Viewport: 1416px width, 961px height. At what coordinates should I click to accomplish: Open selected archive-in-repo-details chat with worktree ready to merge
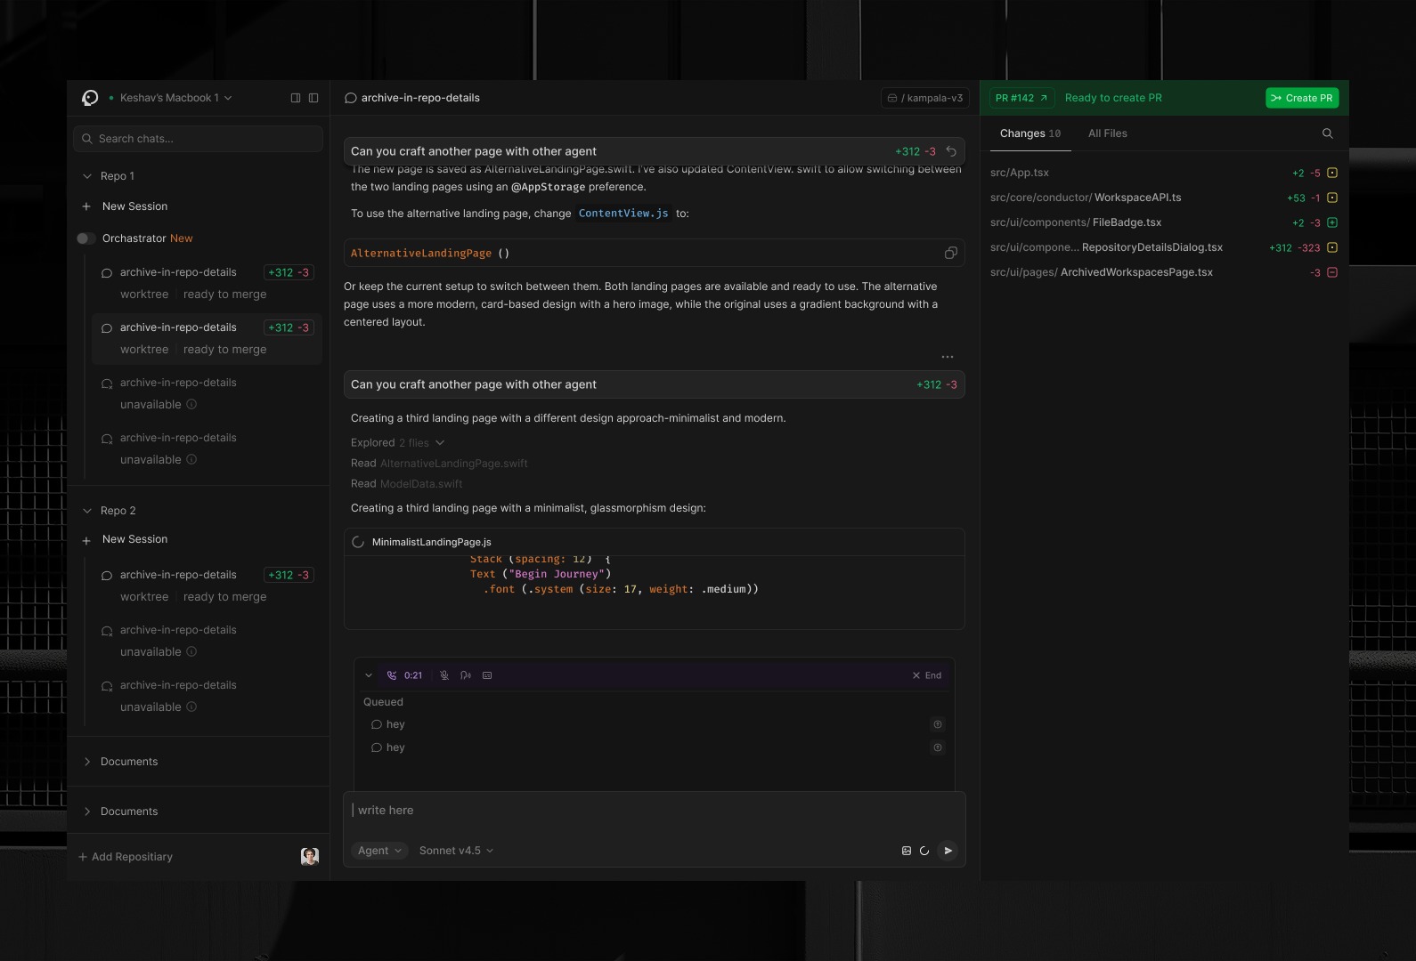click(x=207, y=338)
